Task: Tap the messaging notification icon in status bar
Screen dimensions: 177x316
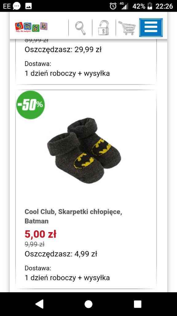Action: tap(17, 6)
